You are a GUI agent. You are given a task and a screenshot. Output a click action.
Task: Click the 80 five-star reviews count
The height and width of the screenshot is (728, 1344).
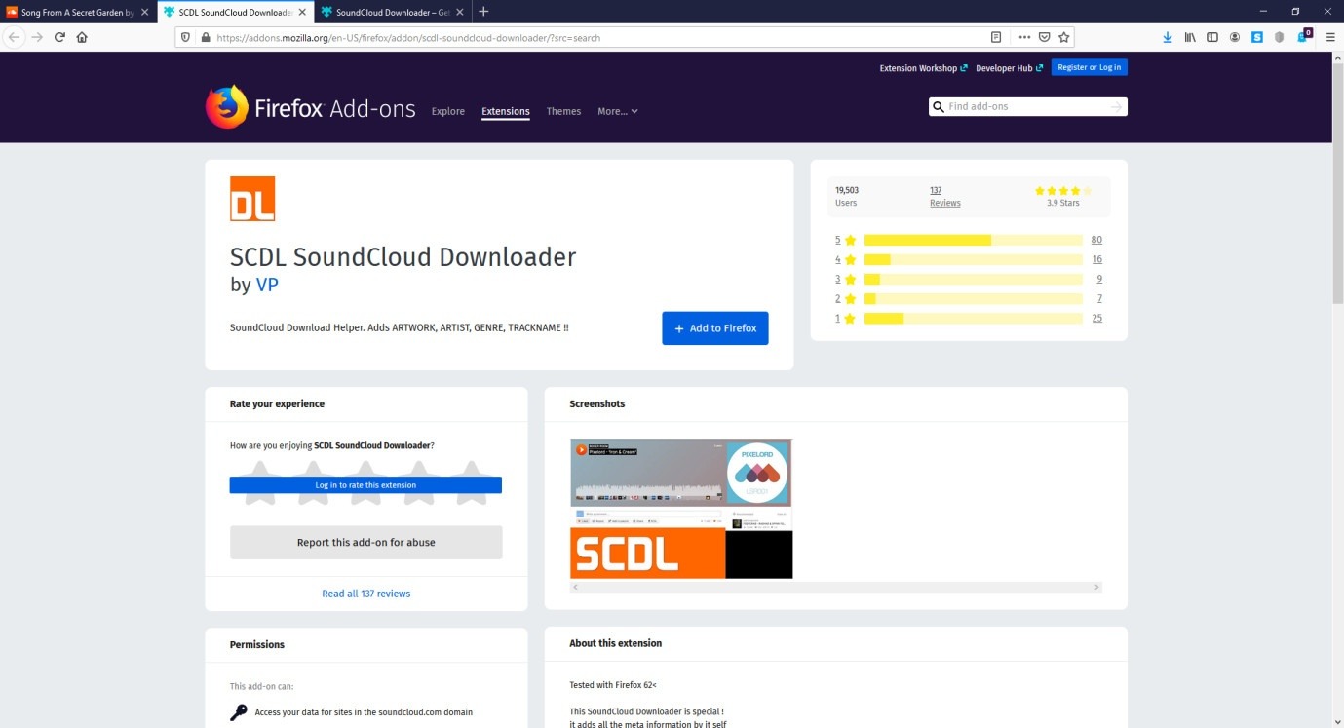[1096, 240]
